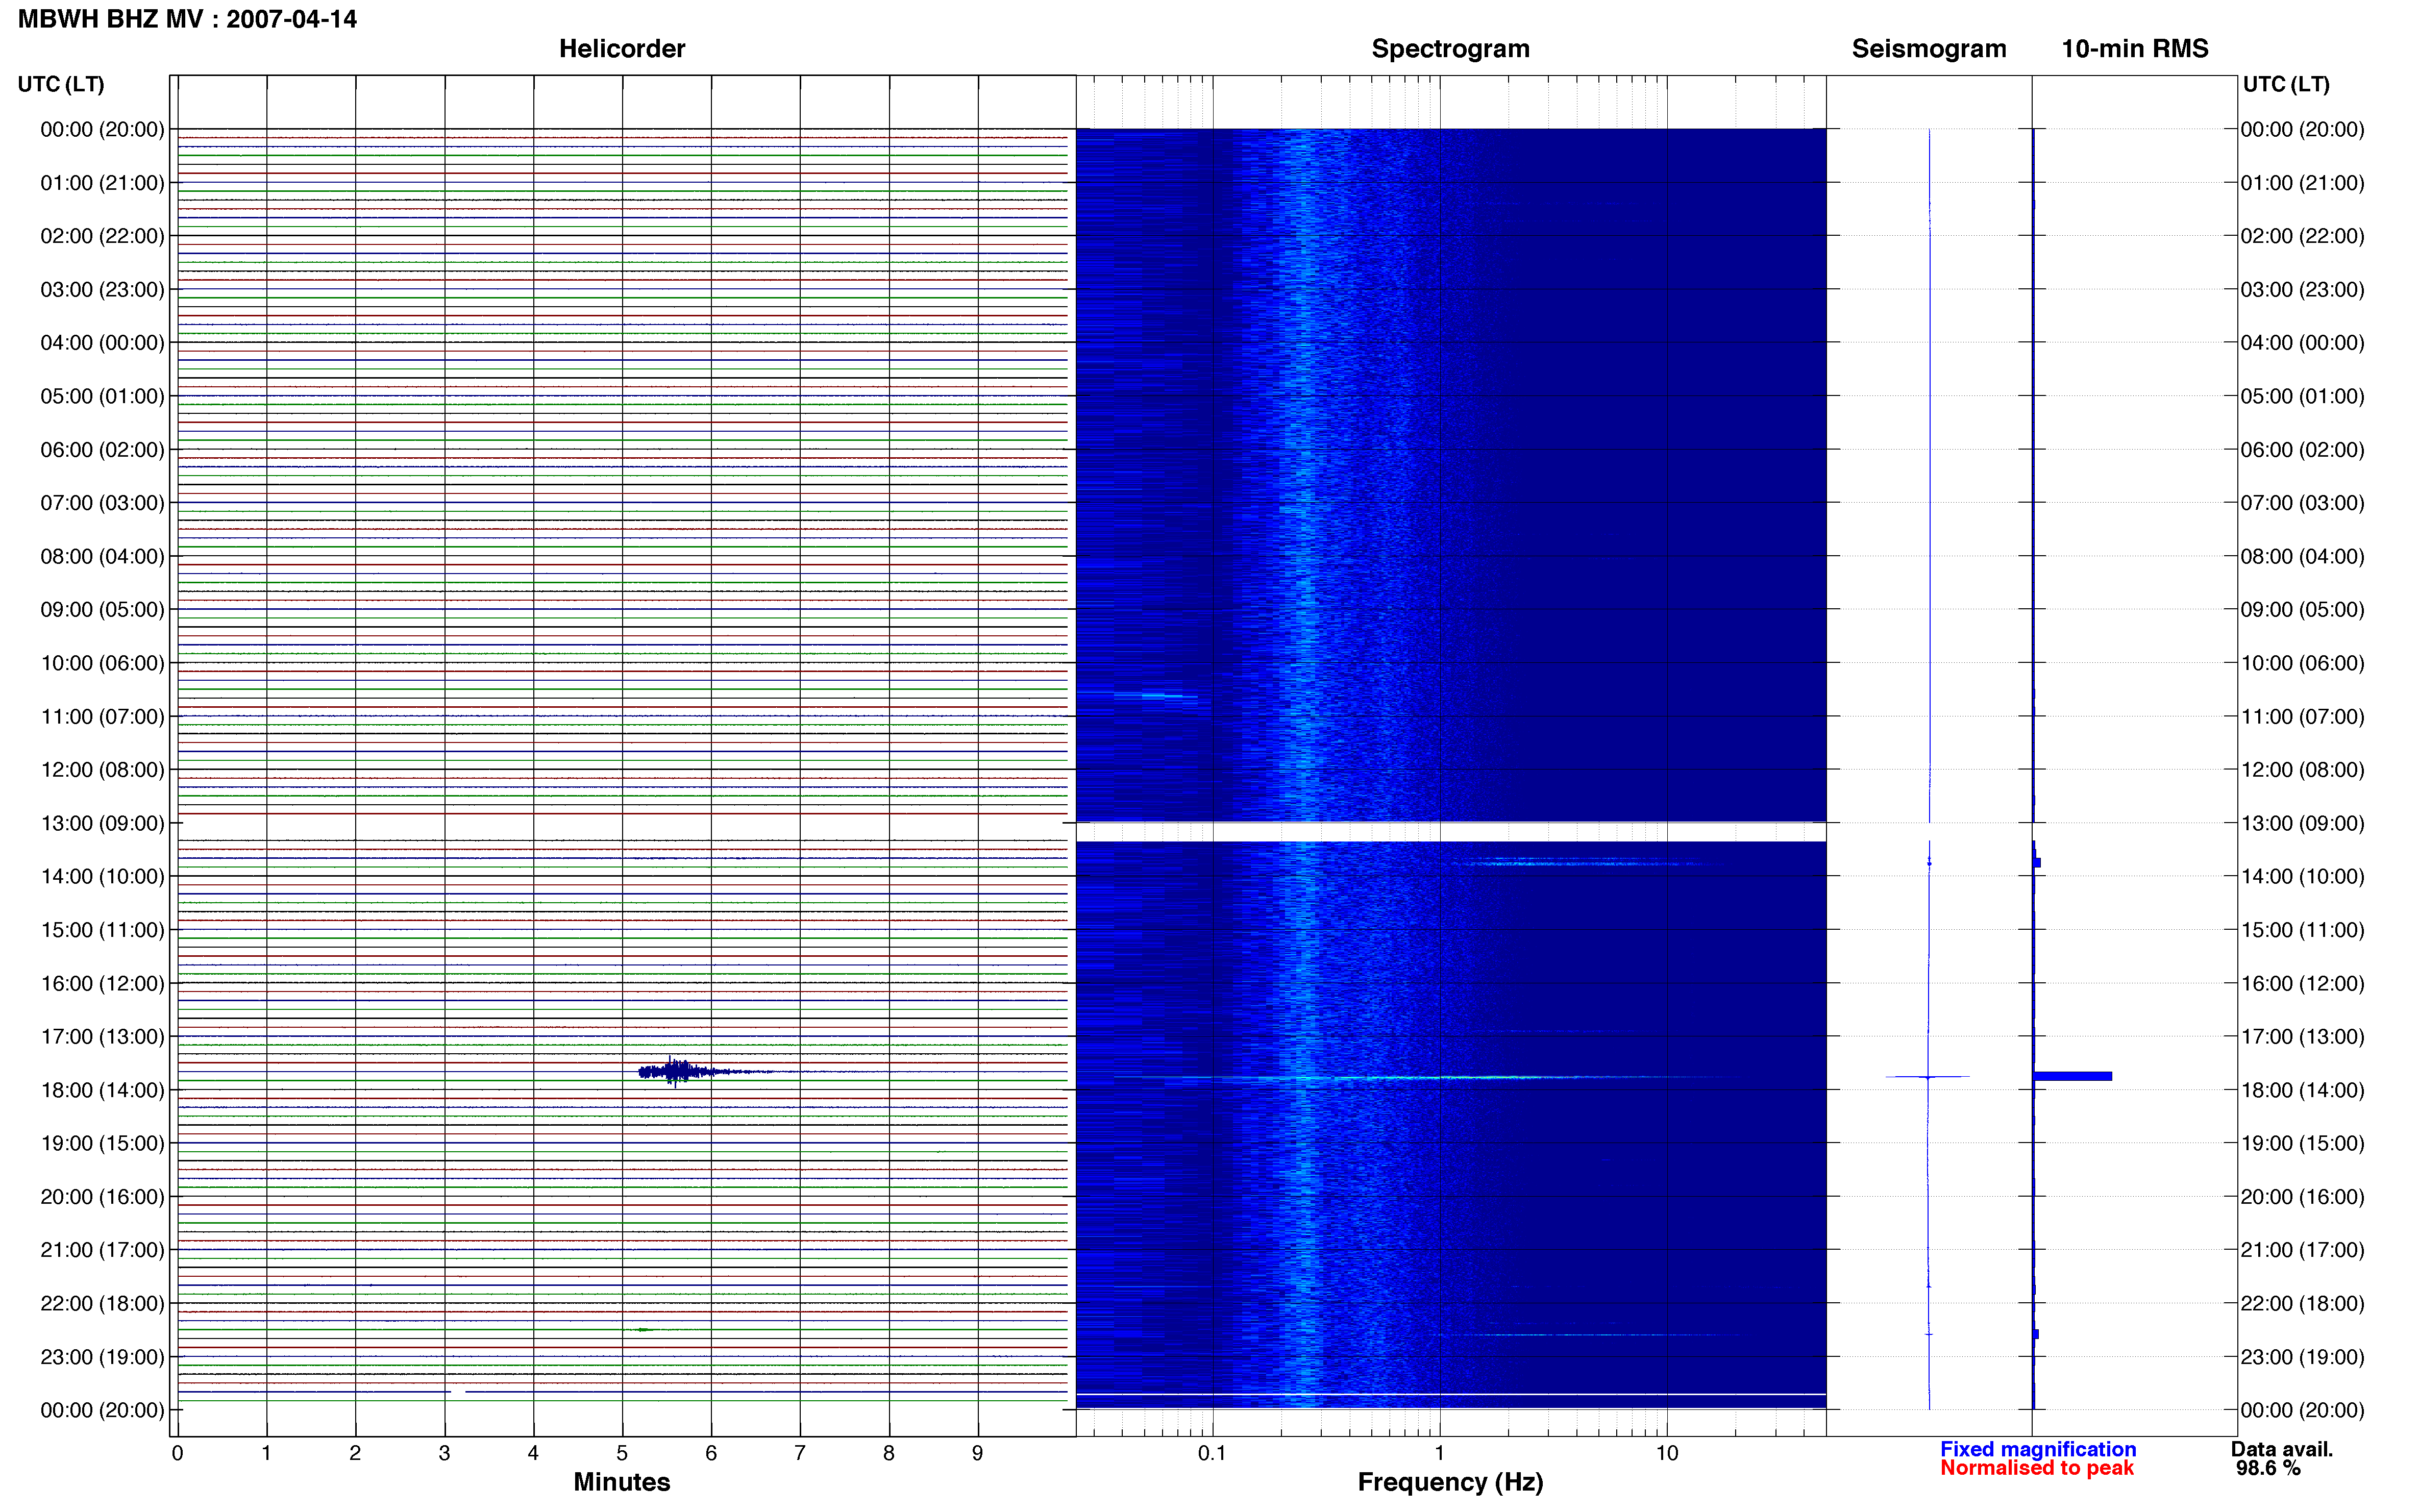Screen dimensions: 2419x1512
Task: Click the left '07:00 (03:00)' time label
Action: 102,503
